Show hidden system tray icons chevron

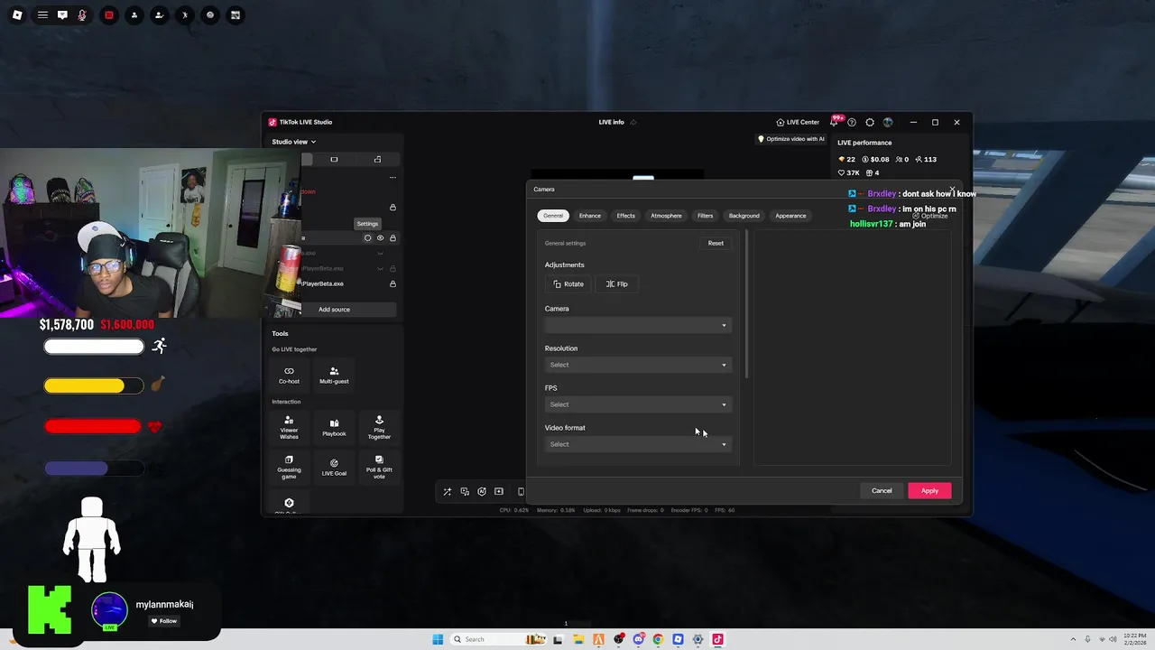tap(1073, 639)
